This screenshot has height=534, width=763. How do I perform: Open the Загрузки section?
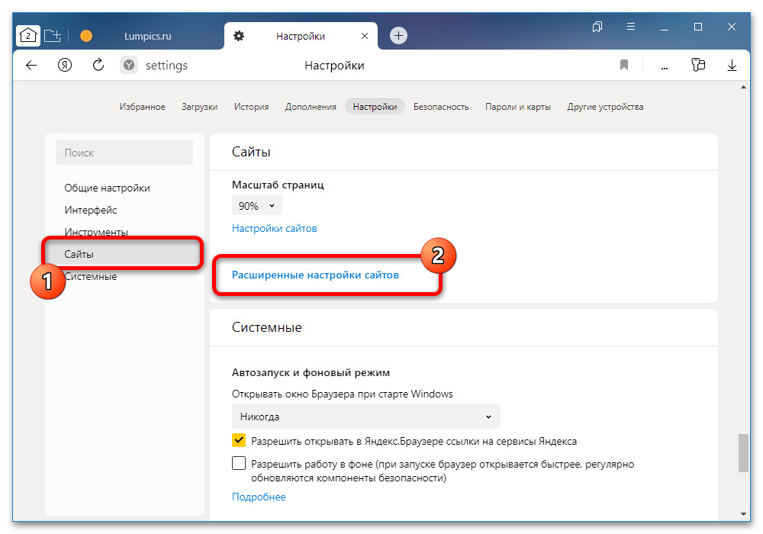tap(199, 107)
